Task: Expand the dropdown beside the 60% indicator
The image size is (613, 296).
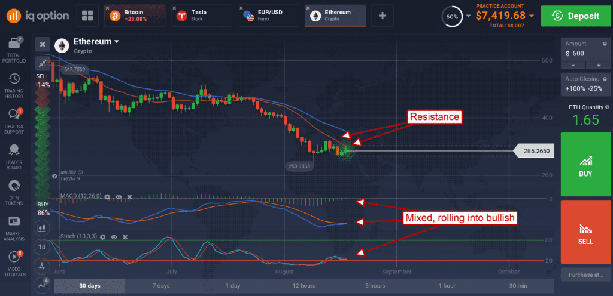Action: click(468, 16)
